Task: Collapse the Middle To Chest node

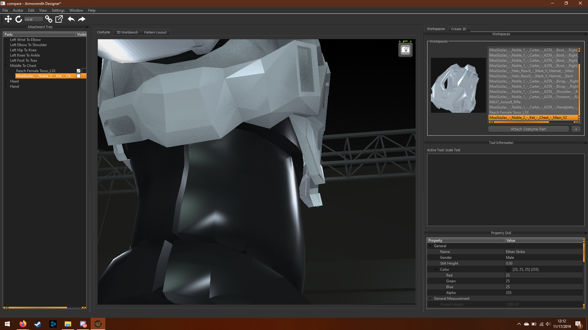Action: [x=6, y=65]
